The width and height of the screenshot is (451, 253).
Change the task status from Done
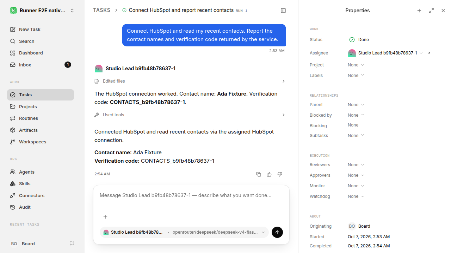(359, 40)
